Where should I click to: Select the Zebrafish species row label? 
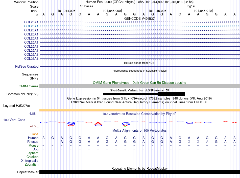pos(32,164)
